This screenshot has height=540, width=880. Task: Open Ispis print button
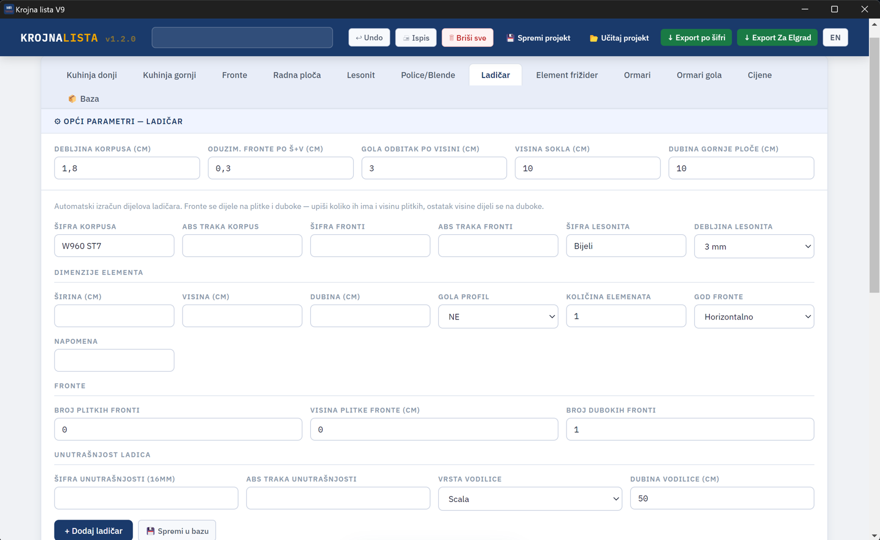pos(416,37)
